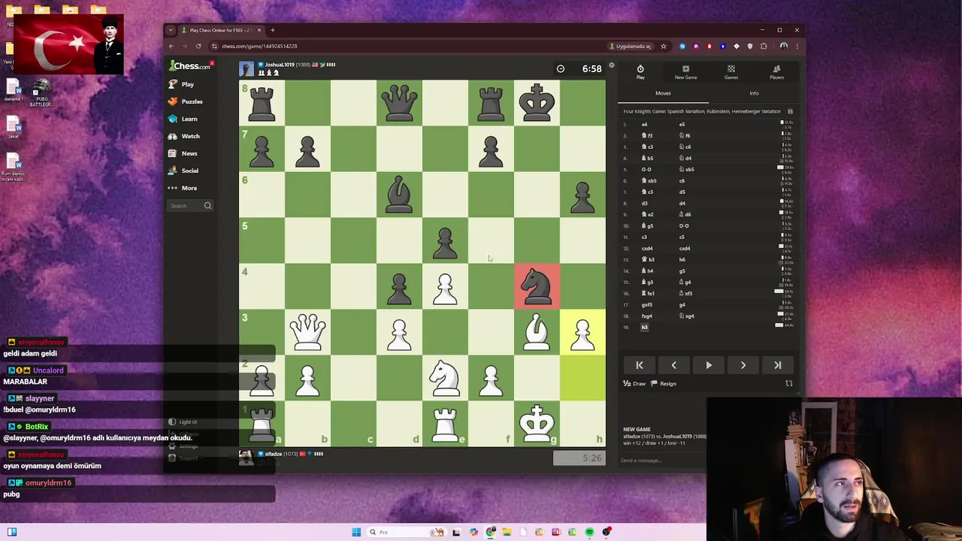Open browser extensions puzzle icon
The image size is (962, 541).
764,46
